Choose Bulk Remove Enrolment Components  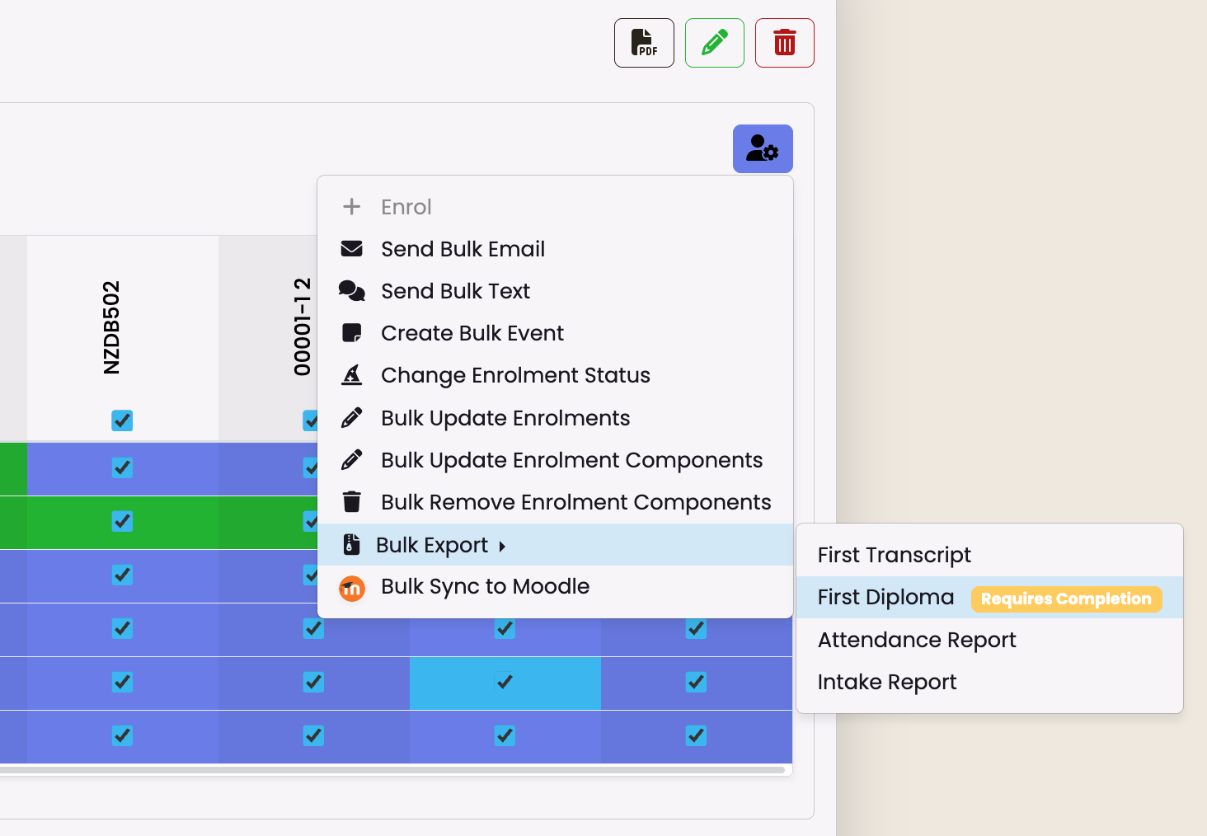pos(555,501)
